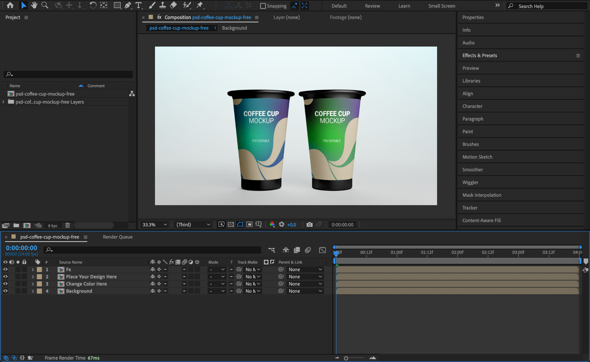Select the Pen tool in toolbar
Image resolution: width=590 pixels, height=362 pixels.
[128, 5]
